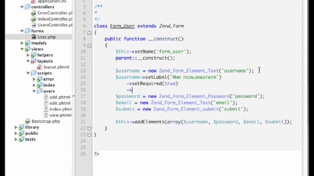Viewport: 314px width, 176px height.
Task: Click the index.phtml file icon
Action: [x=46, y=109]
